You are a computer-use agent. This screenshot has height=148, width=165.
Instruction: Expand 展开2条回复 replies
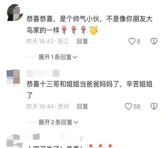(x=58, y=122)
